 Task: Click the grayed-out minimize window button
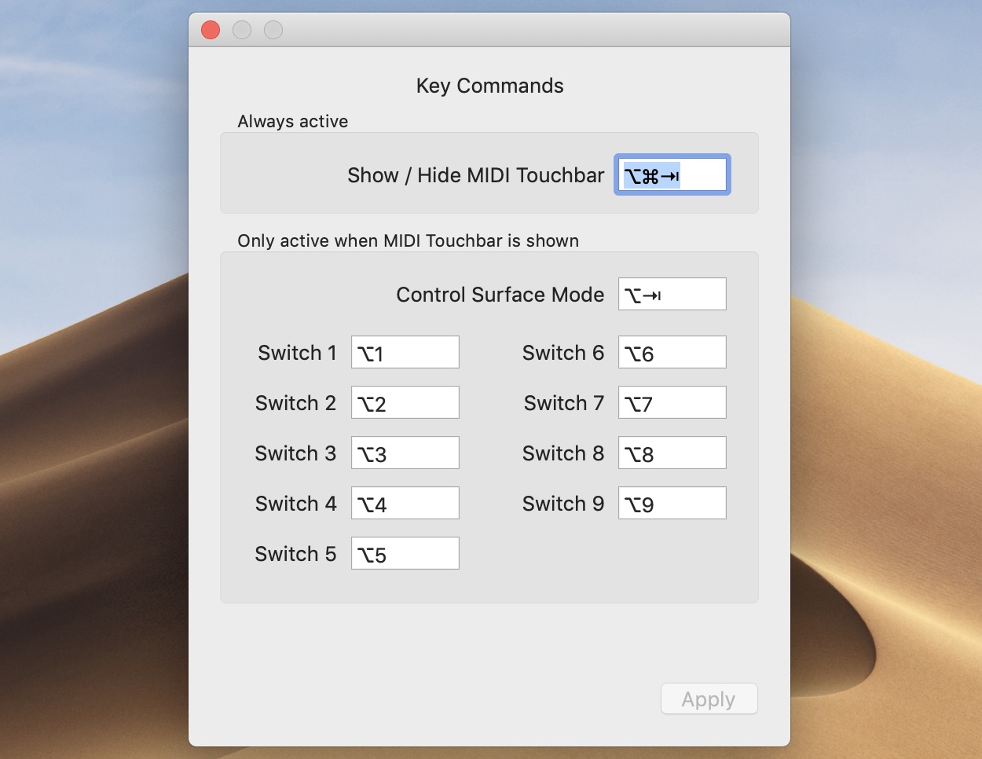(242, 30)
